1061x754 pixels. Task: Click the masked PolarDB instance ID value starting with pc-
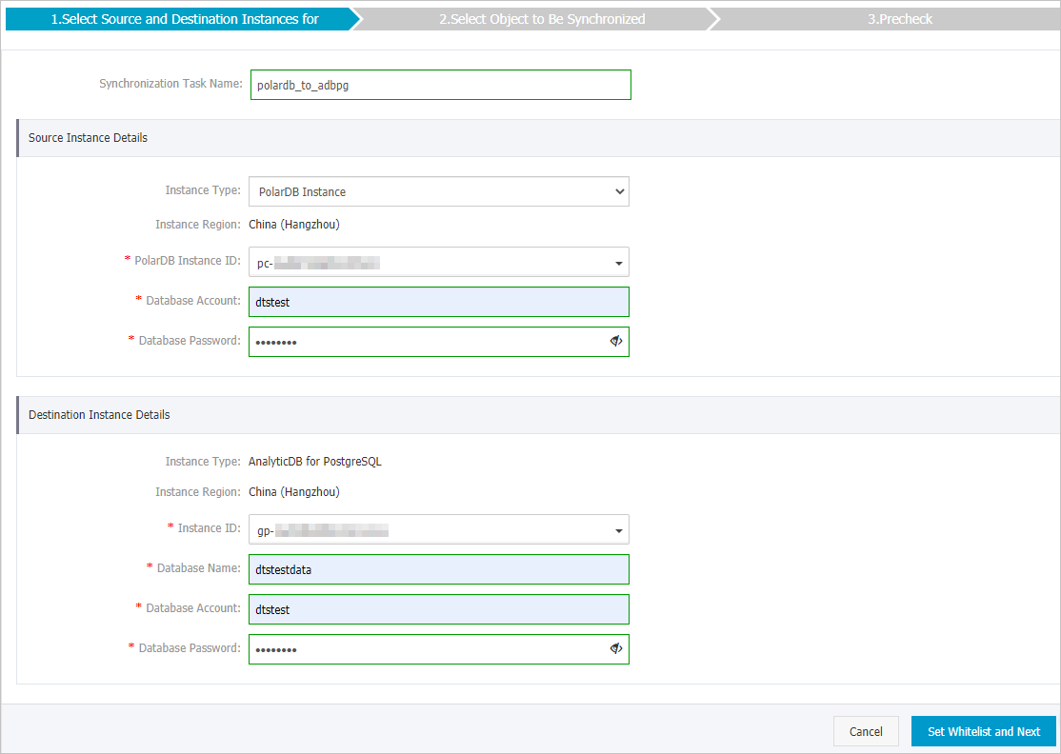click(314, 261)
